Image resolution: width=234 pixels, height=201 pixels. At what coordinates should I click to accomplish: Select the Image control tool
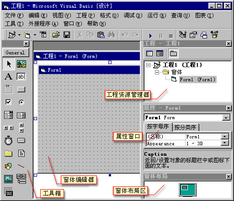(8, 179)
